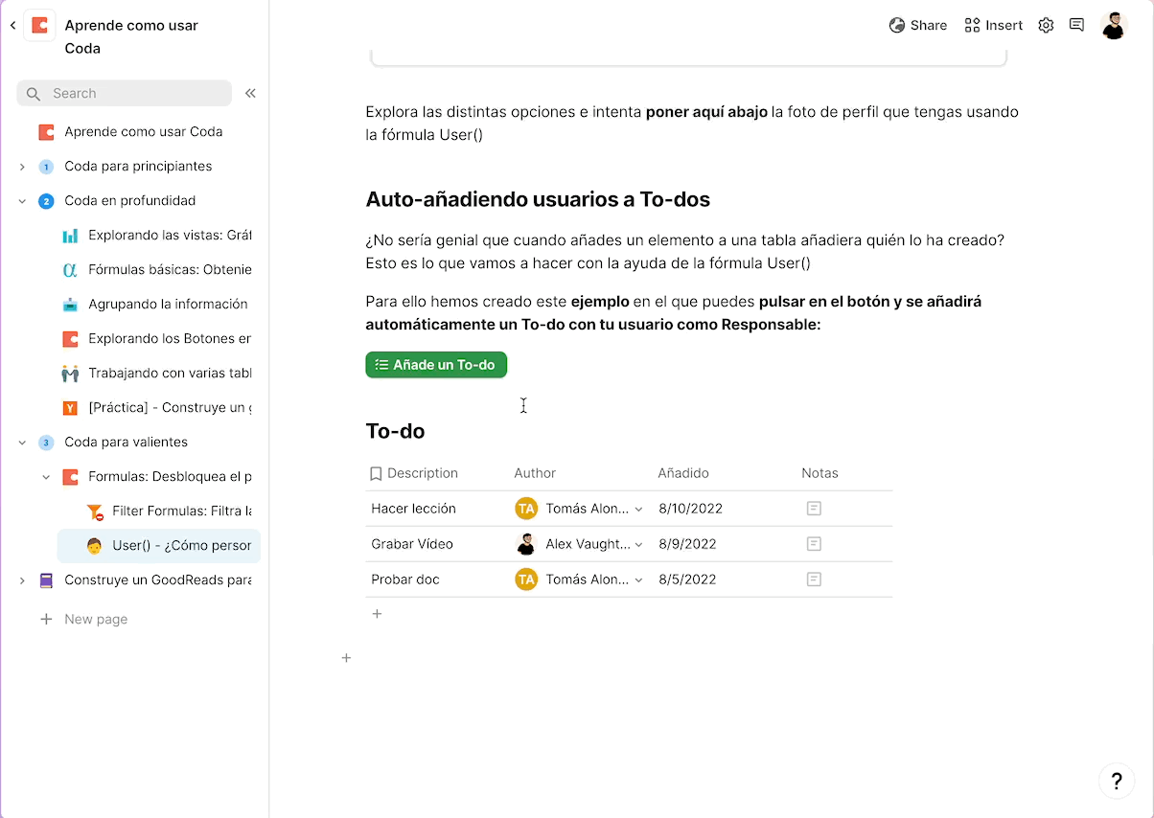
Task: Collapse Coda en profundidad section
Action: pyautogui.click(x=22, y=201)
